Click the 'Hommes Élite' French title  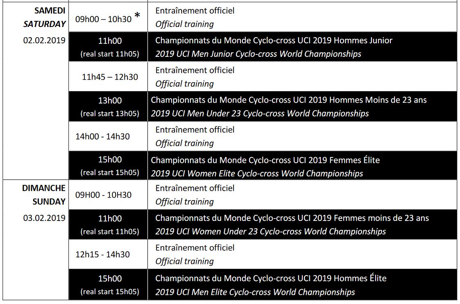tap(271, 279)
